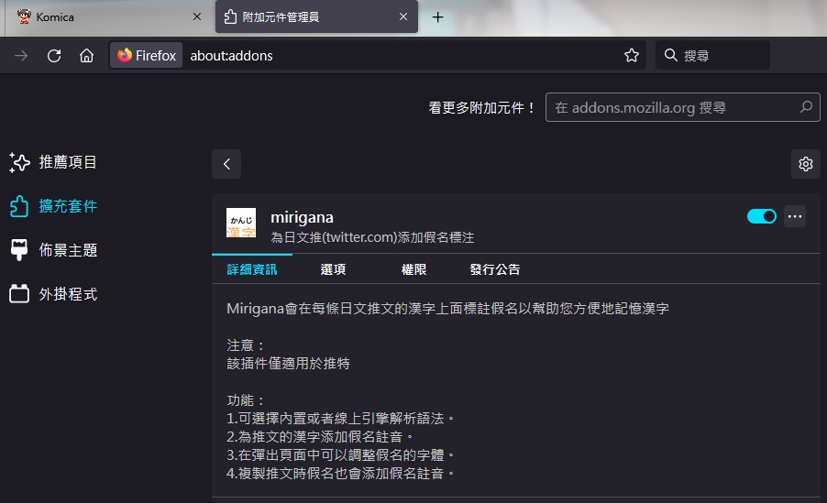Open 佈景主題 themes category
The height and width of the screenshot is (503, 827).
pos(53,250)
